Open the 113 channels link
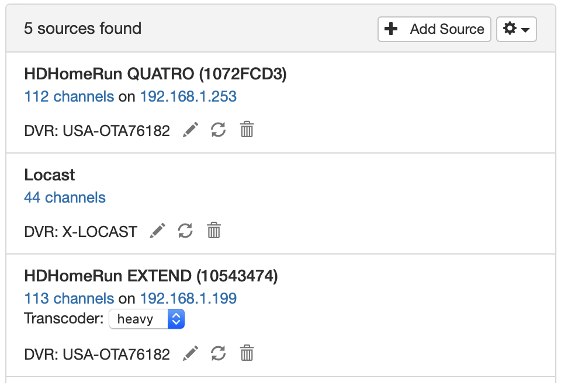568x383 pixels. point(69,299)
